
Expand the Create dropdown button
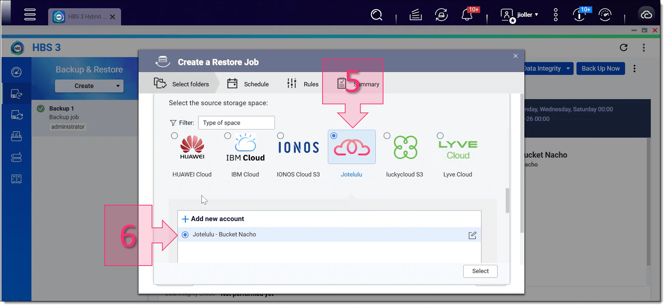click(x=89, y=86)
